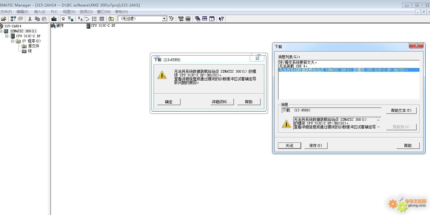The height and width of the screenshot is (215, 430).
Task: Select message '块/操作系统更新太大。'
Action: point(349,62)
